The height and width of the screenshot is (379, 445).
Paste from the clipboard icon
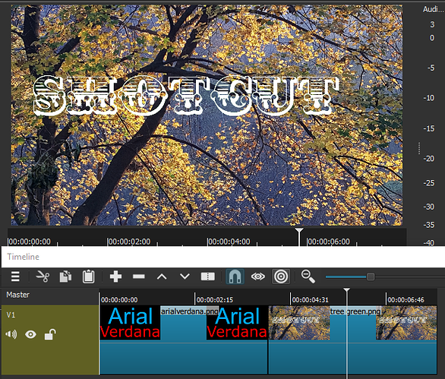tap(88, 276)
